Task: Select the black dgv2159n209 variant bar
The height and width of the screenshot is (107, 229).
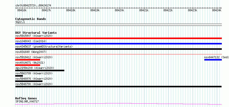Action: pyautogui.click(x=40, y=70)
